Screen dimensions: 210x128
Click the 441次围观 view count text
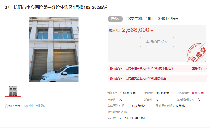tap(37, 106)
